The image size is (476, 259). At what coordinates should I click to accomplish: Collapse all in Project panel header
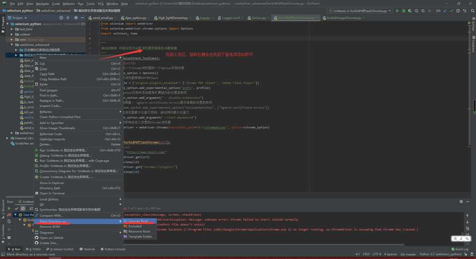(68, 18)
